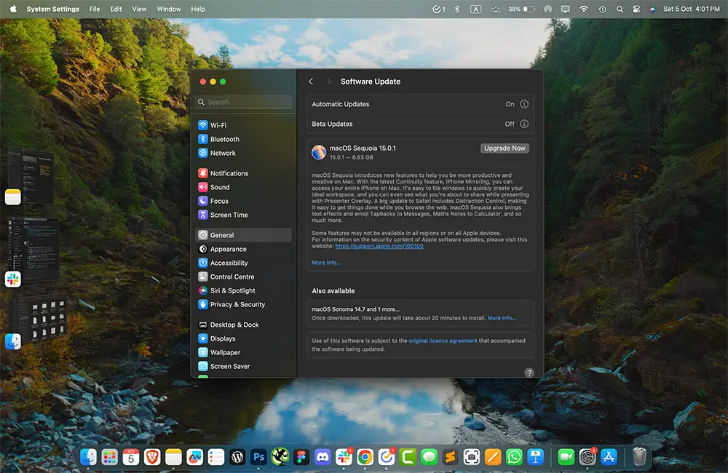
Task: Open WordPress from the Dock
Action: point(237,457)
